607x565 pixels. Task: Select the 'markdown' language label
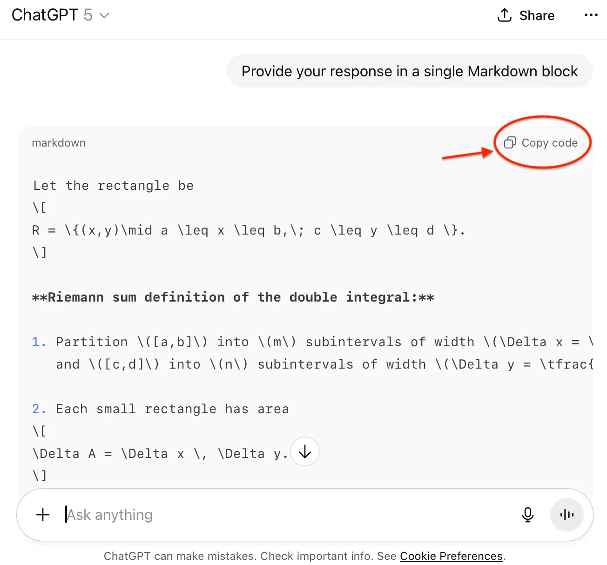59,143
